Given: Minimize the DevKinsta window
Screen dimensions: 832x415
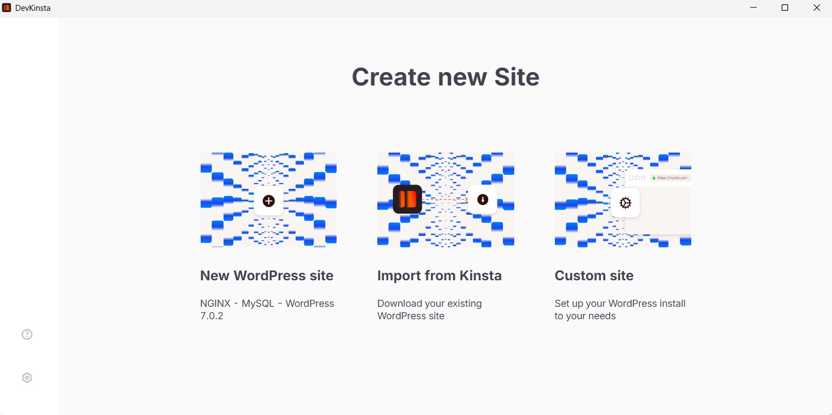Looking at the screenshot, I should [x=753, y=8].
